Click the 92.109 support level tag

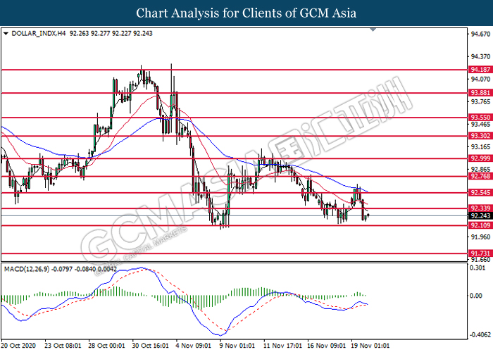click(x=480, y=225)
